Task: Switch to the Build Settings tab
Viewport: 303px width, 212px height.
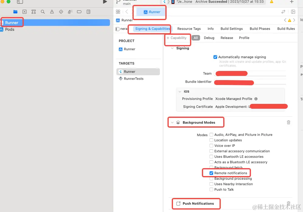Action: [231, 29]
